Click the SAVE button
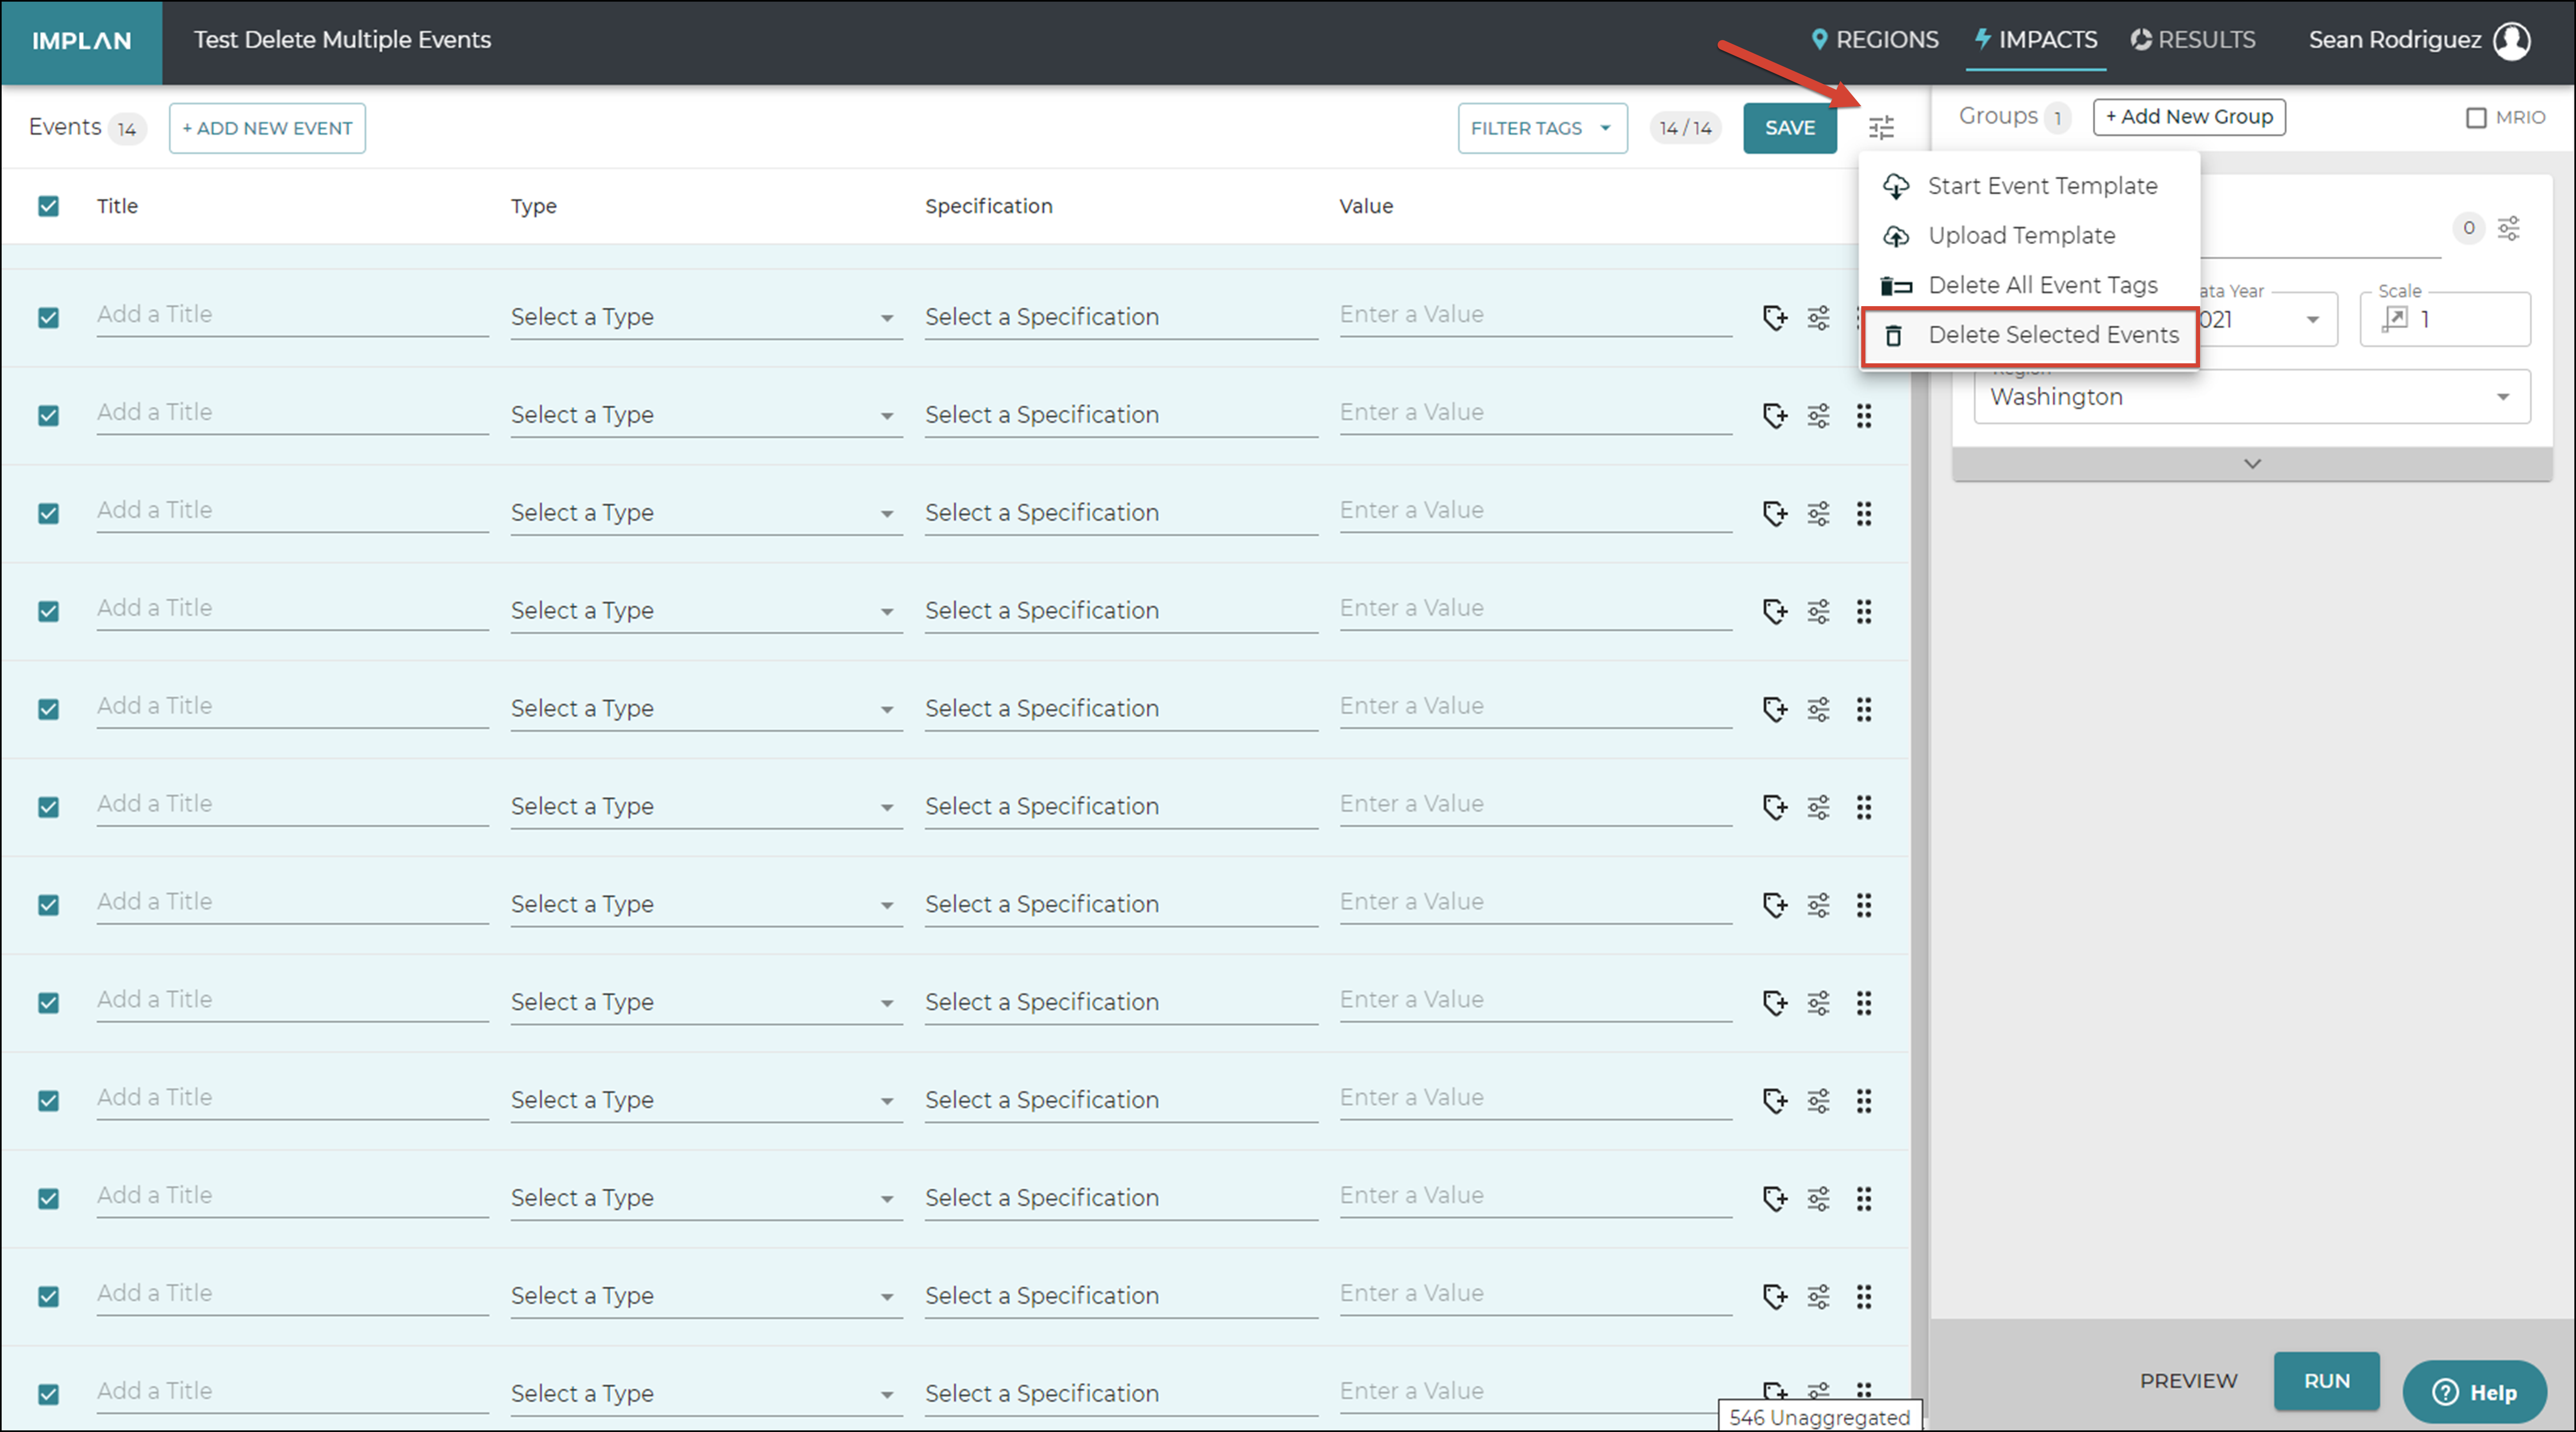 (1790, 128)
